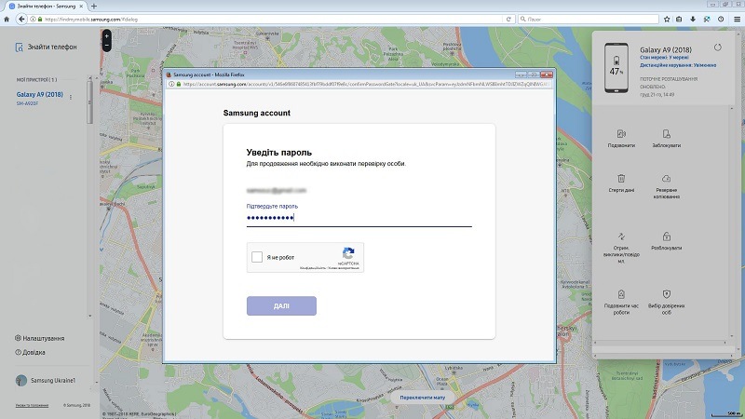Open the Firefox hamburger menu
Viewport: 745px width, 419px height.
737,19
